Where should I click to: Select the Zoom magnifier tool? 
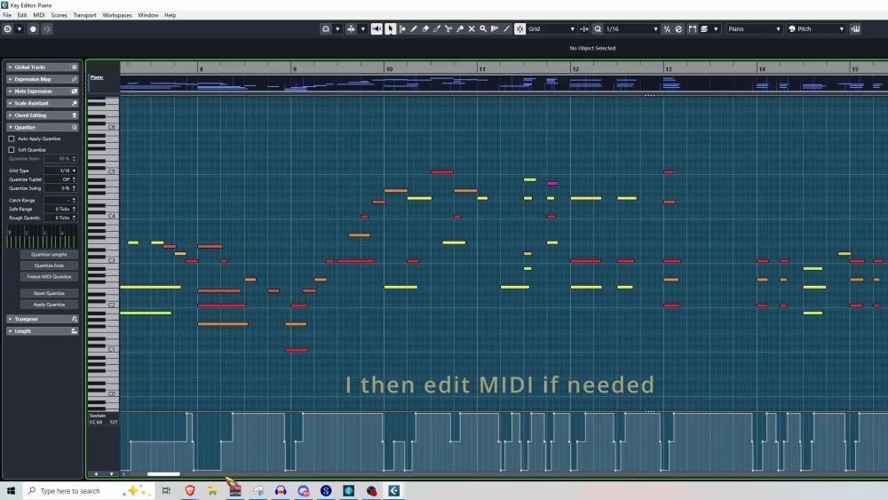coord(483,29)
